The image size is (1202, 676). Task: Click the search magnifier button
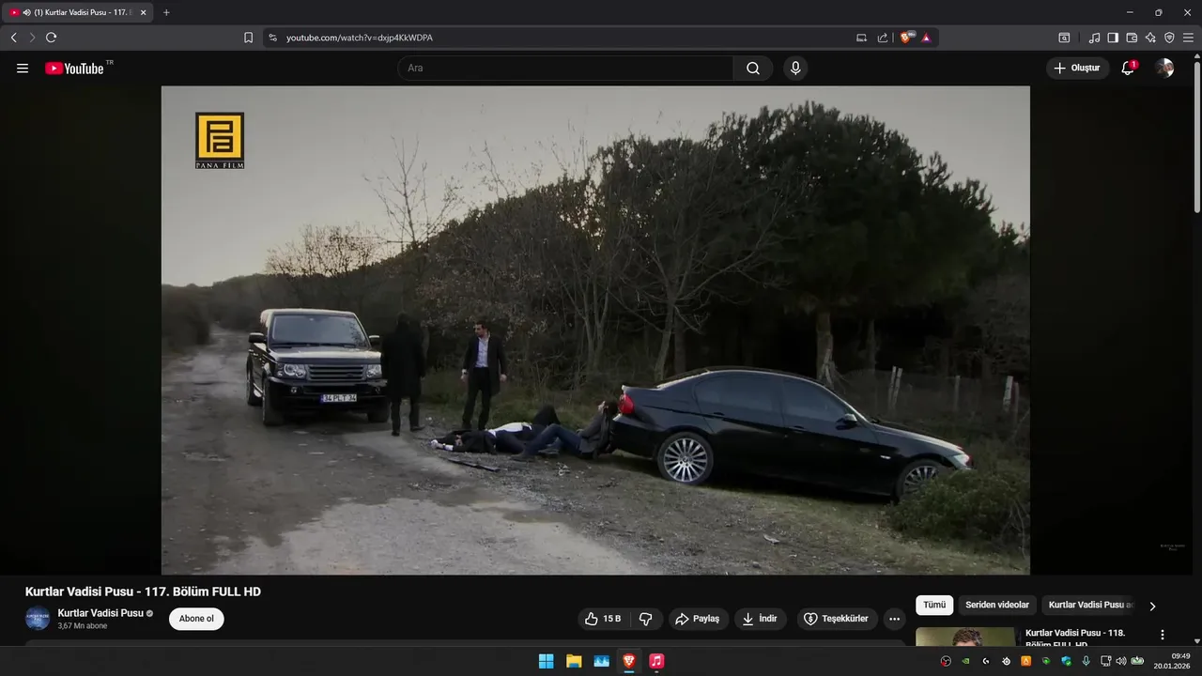point(753,68)
